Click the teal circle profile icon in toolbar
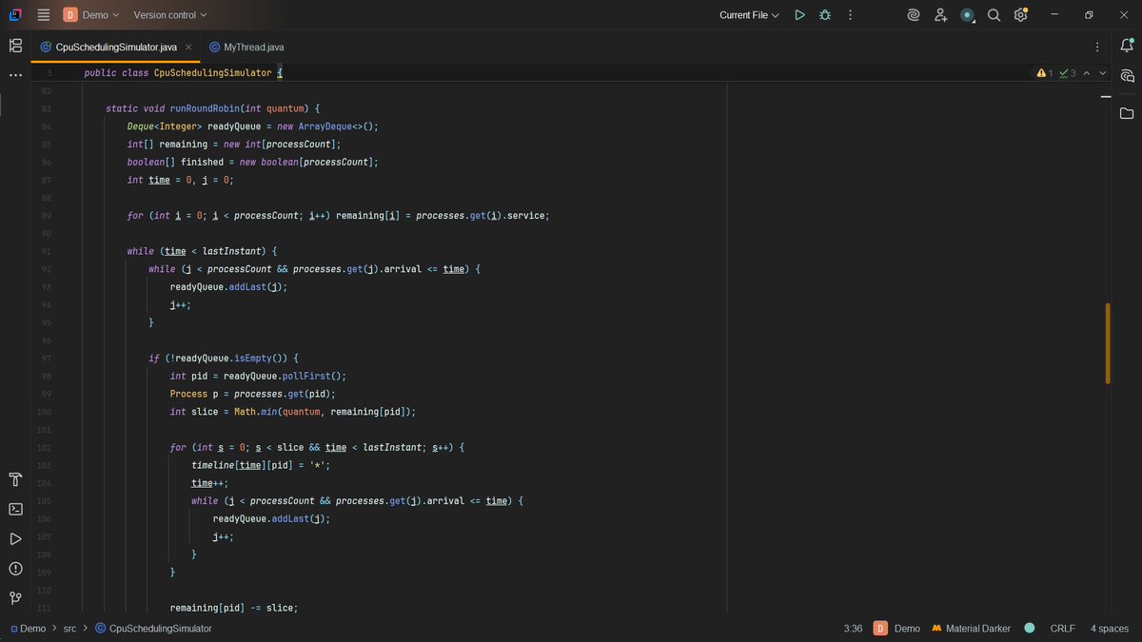The width and height of the screenshot is (1142, 642). pyautogui.click(x=967, y=15)
